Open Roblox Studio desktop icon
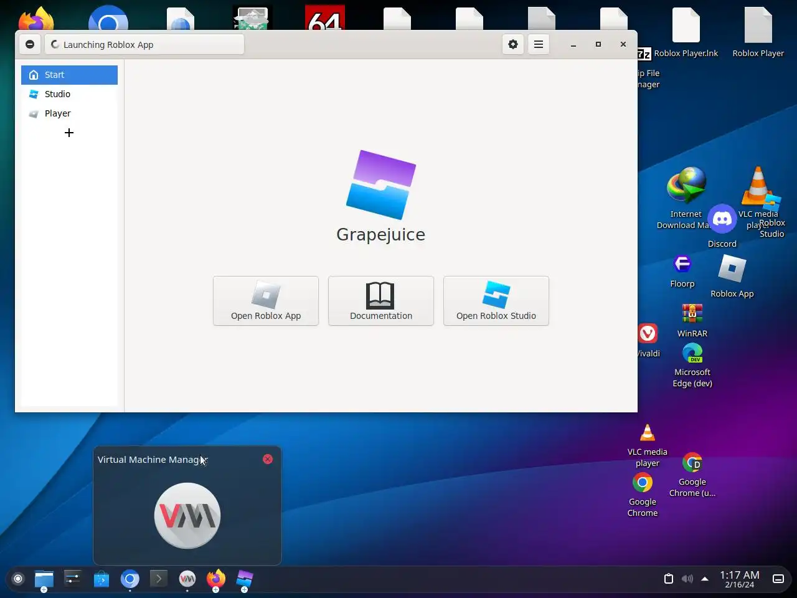 (x=772, y=217)
